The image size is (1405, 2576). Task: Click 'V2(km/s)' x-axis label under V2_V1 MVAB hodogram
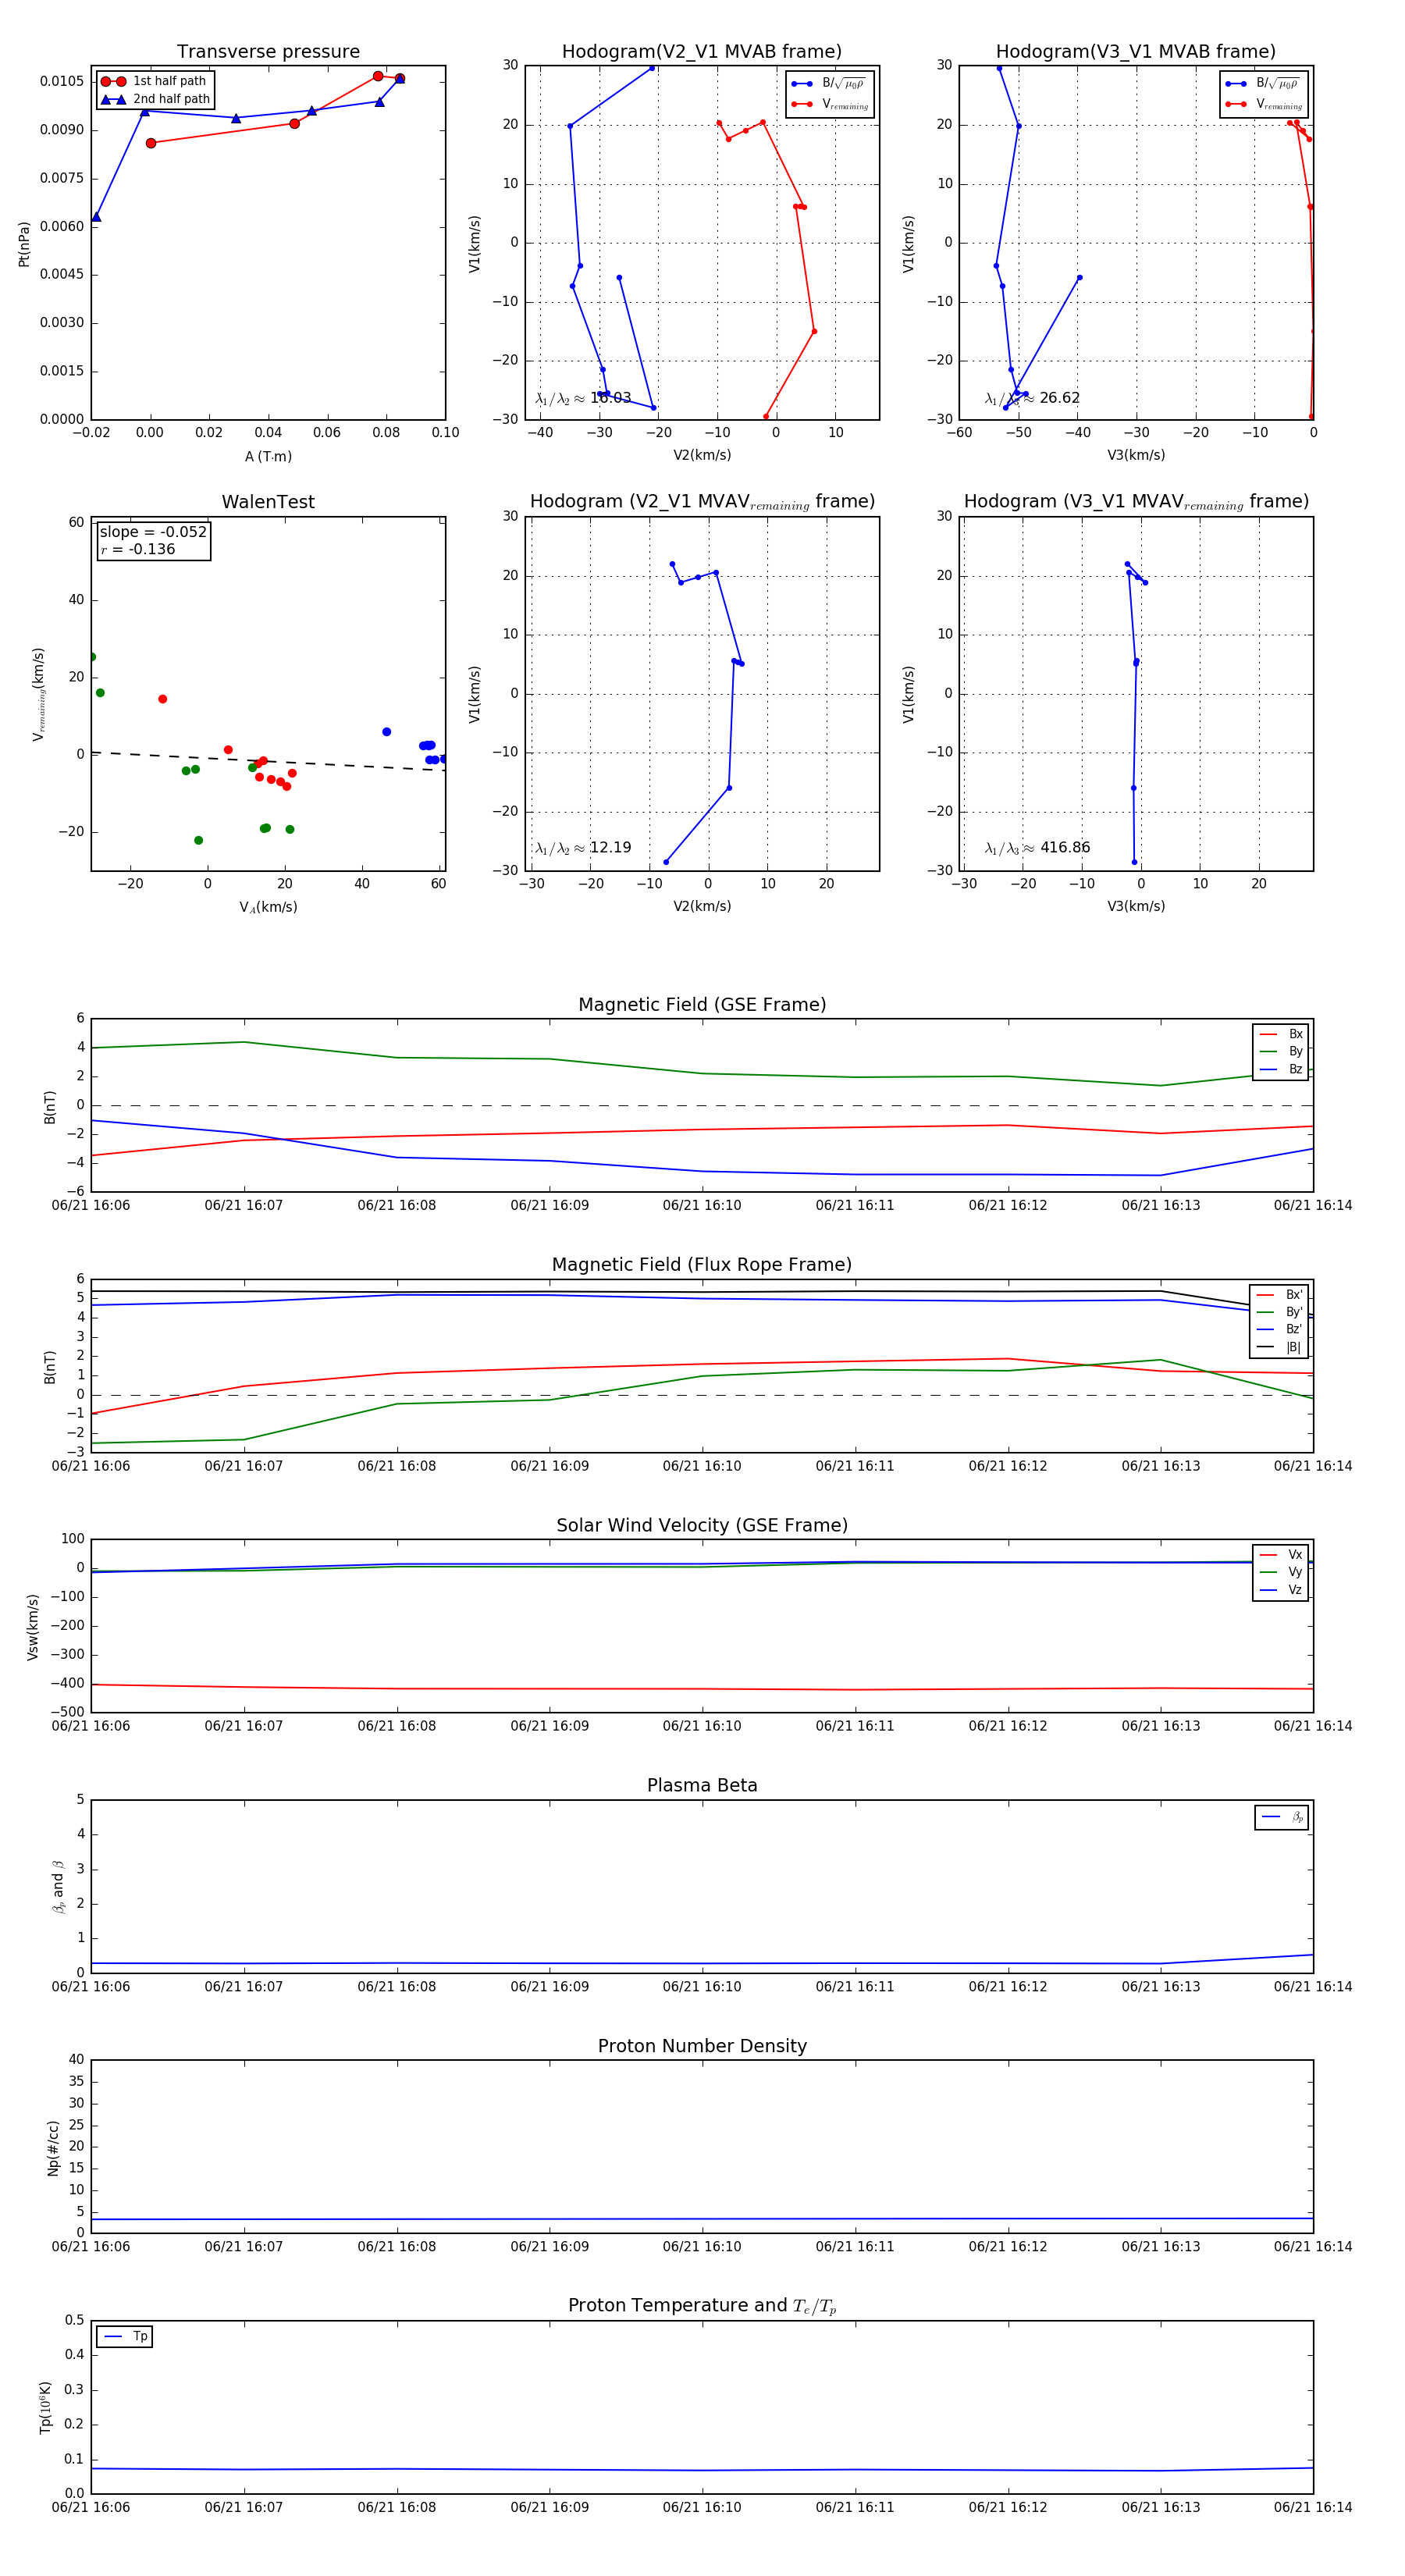(702, 456)
